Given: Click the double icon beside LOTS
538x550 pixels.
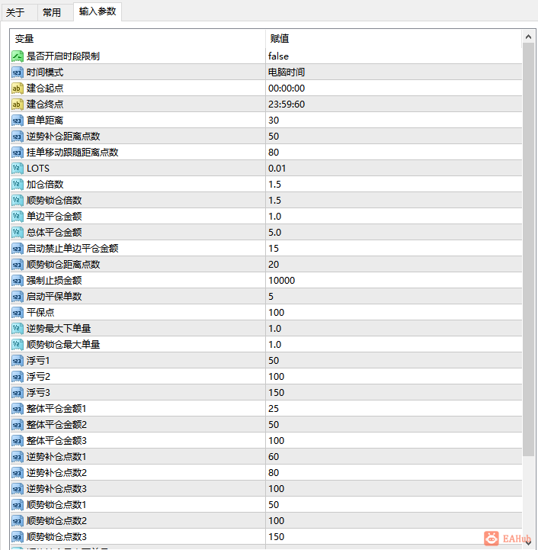Looking at the screenshot, I should [x=18, y=169].
